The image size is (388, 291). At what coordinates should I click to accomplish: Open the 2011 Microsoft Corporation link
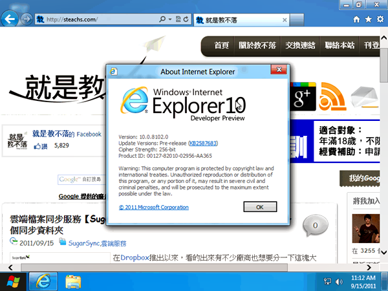click(x=154, y=208)
